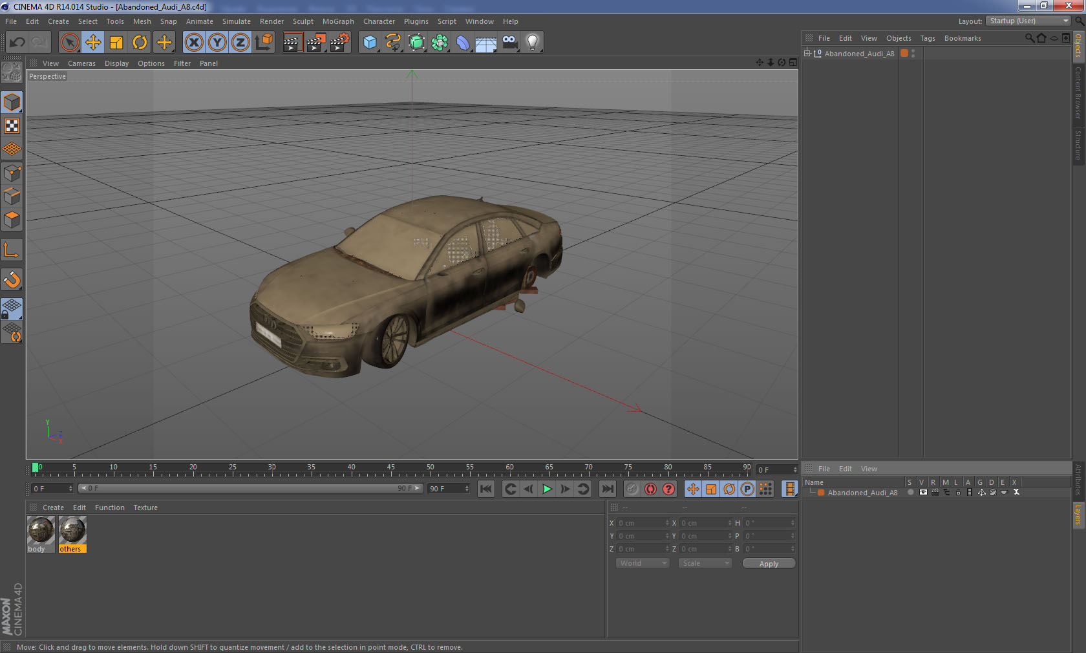Select the others material thumbnail
The height and width of the screenshot is (653, 1086).
pos(72,531)
